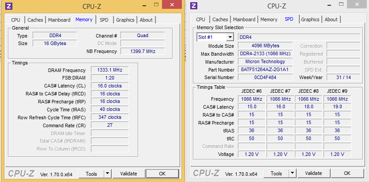Click Row Refresh Cycle Time 347 clocks
Viewport: 369px width, 182px height.
click(x=109, y=117)
